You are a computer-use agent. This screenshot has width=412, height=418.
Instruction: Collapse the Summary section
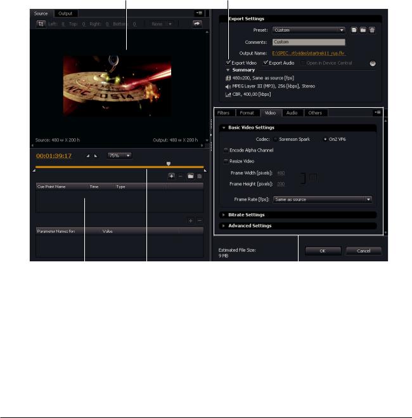(x=228, y=70)
